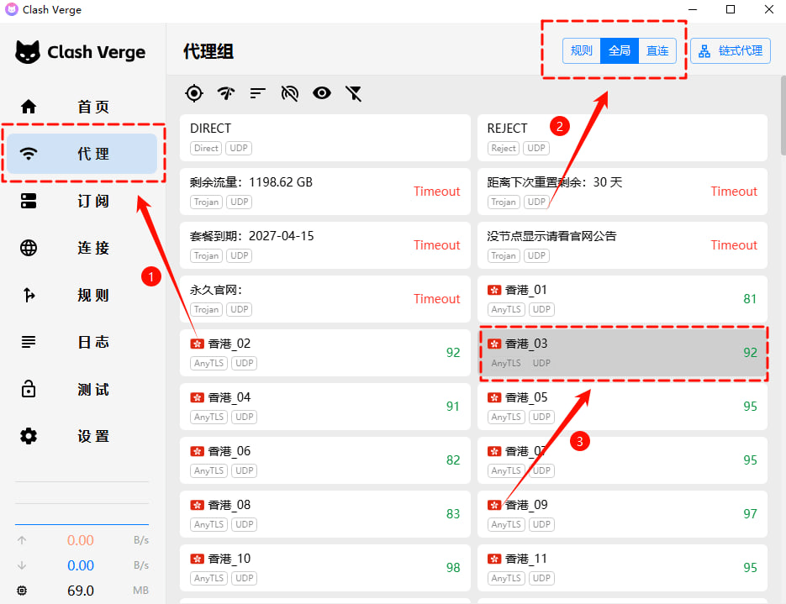Click the crossed-out filter icon
The width and height of the screenshot is (786, 604).
pyautogui.click(x=353, y=93)
